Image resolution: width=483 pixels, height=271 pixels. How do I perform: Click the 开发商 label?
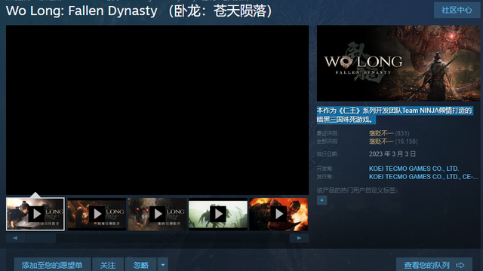coord(325,169)
